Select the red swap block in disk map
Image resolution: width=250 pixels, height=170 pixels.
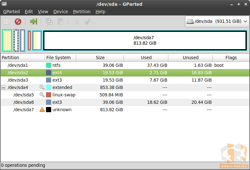[x=29, y=40]
